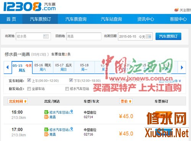191x141 pixels.
Task: Open calendar icon in 出发日期 field
Action: tap(149, 37)
